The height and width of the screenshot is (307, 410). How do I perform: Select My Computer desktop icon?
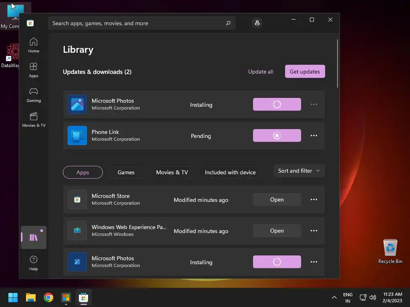[10, 16]
